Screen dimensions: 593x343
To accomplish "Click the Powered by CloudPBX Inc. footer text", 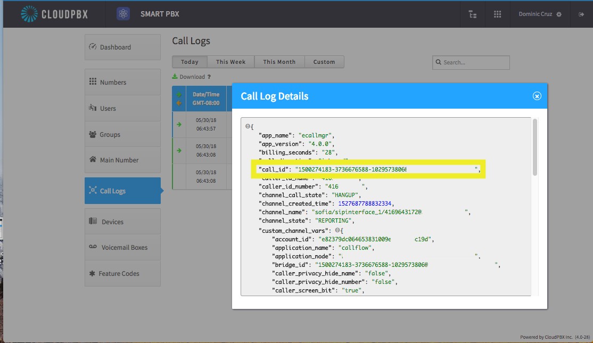I will 555,337.
